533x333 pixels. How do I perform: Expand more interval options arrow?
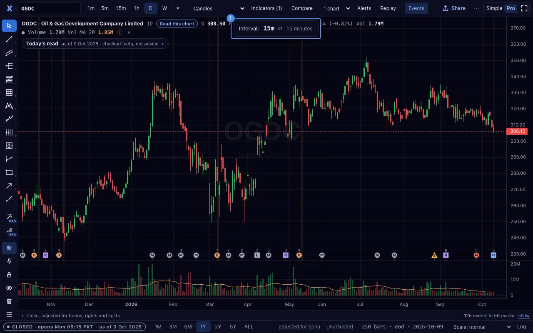pos(178,8)
